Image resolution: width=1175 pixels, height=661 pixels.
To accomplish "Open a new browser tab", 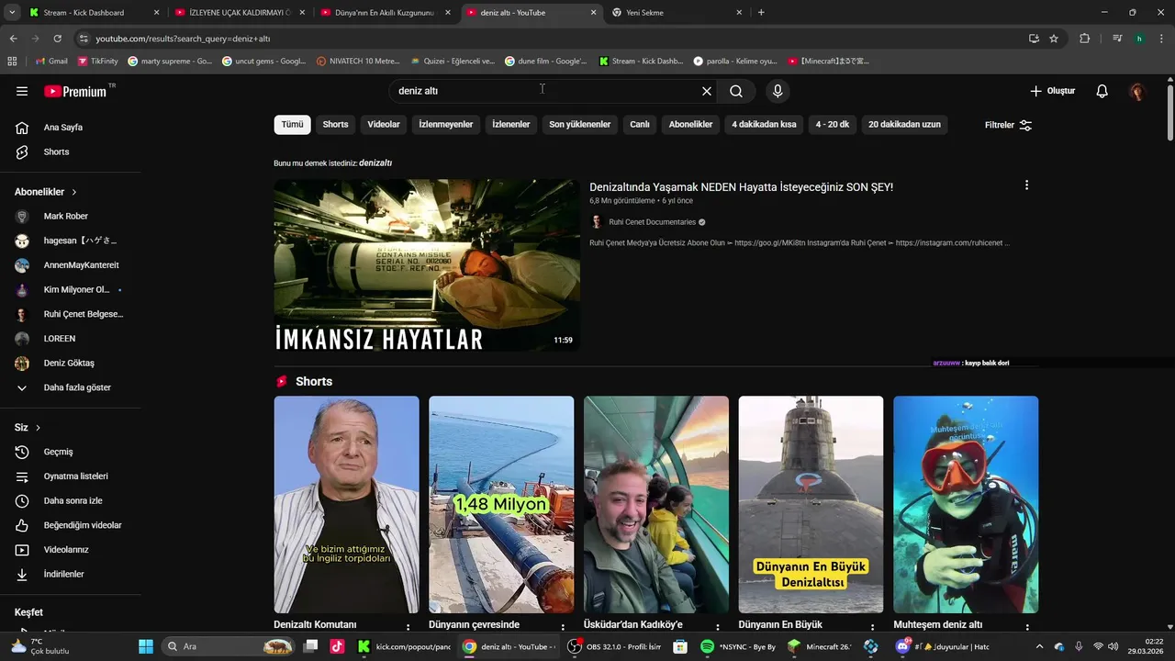I will 761,13.
